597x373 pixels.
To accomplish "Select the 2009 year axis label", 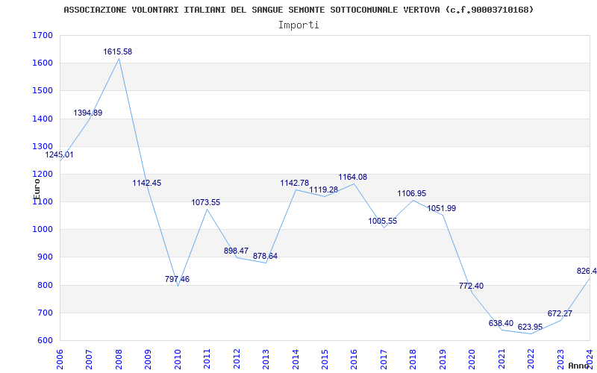I will click(x=148, y=360).
